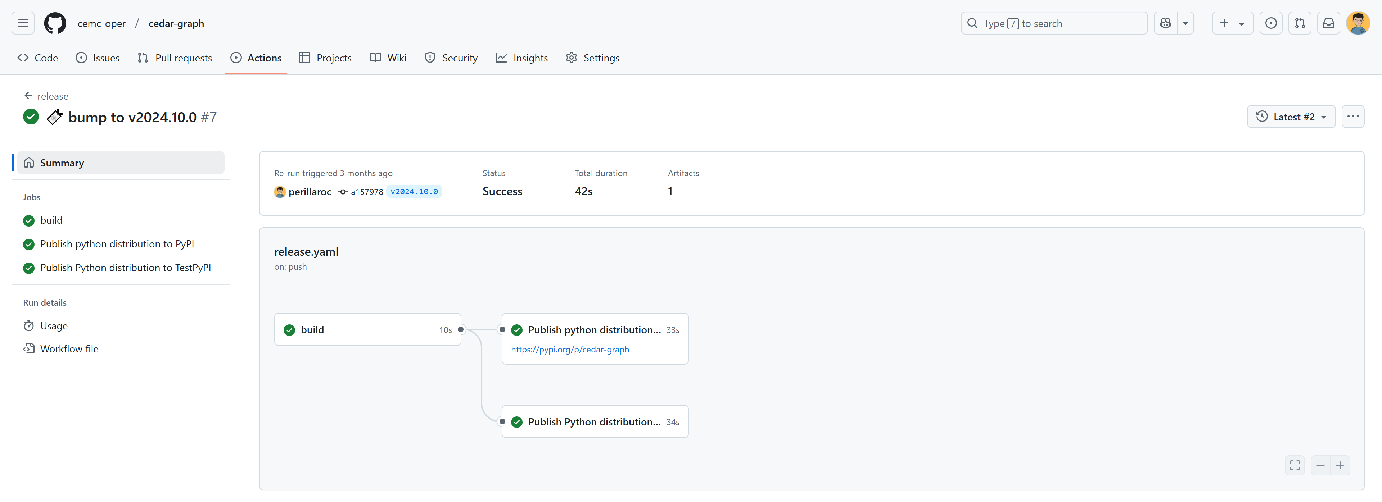Click the 42s total duration value
The width and height of the screenshot is (1382, 502).
click(x=584, y=191)
